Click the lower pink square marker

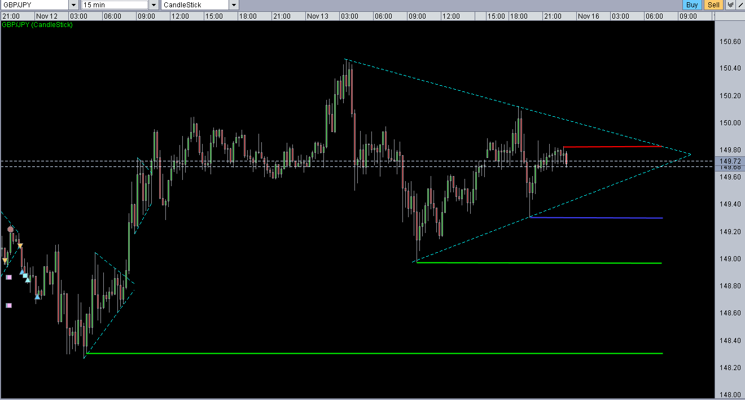[x=8, y=305]
